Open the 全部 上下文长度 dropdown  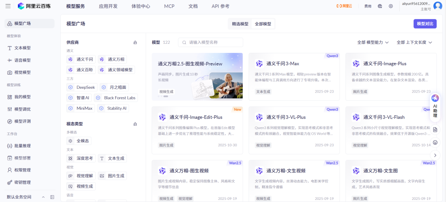point(414,43)
